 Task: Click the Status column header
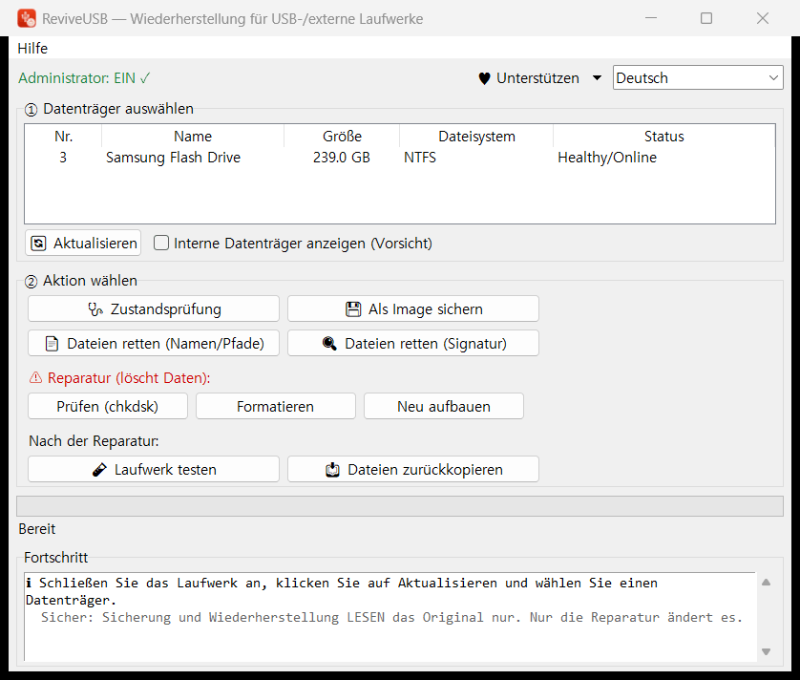(x=663, y=137)
